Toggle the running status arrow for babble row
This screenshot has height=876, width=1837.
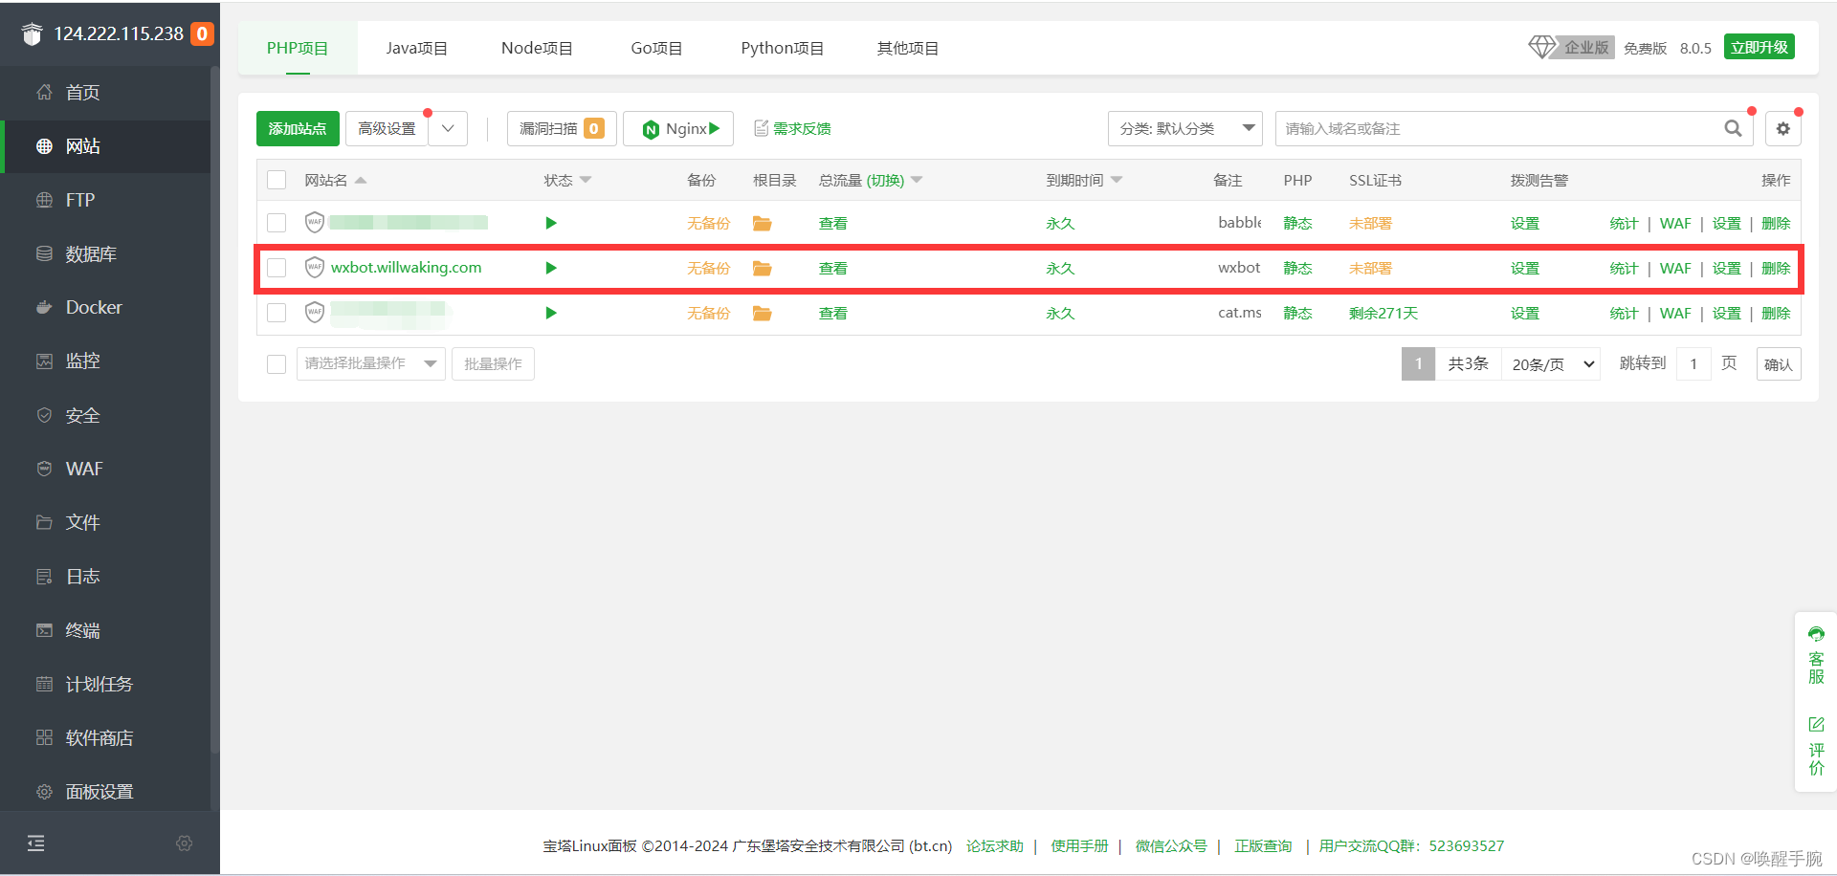(x=551, y=223)
